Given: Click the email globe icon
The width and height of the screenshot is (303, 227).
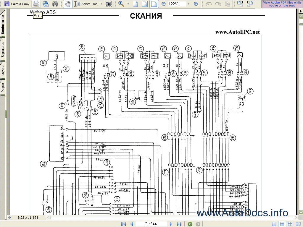Looking at the screenshot, I should point(45,4).
